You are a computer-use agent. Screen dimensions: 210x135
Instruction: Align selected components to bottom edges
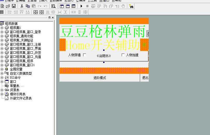point(28,12)
